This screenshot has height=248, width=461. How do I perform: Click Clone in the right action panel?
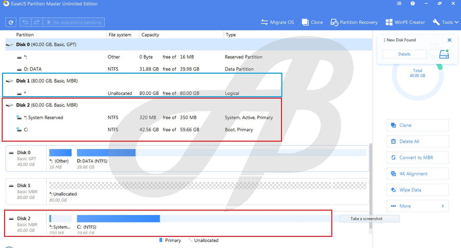tap(418, 125)
